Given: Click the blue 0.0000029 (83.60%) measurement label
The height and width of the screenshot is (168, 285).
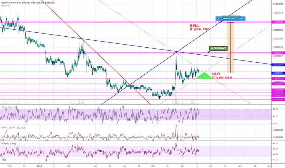Looking at the screenshot, I should (230, 19).
